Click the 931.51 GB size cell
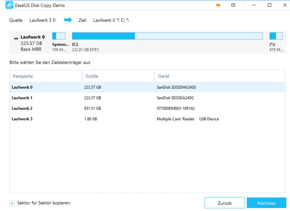The width and height of the screenshot is (290, 211). (x=93, y=108)
